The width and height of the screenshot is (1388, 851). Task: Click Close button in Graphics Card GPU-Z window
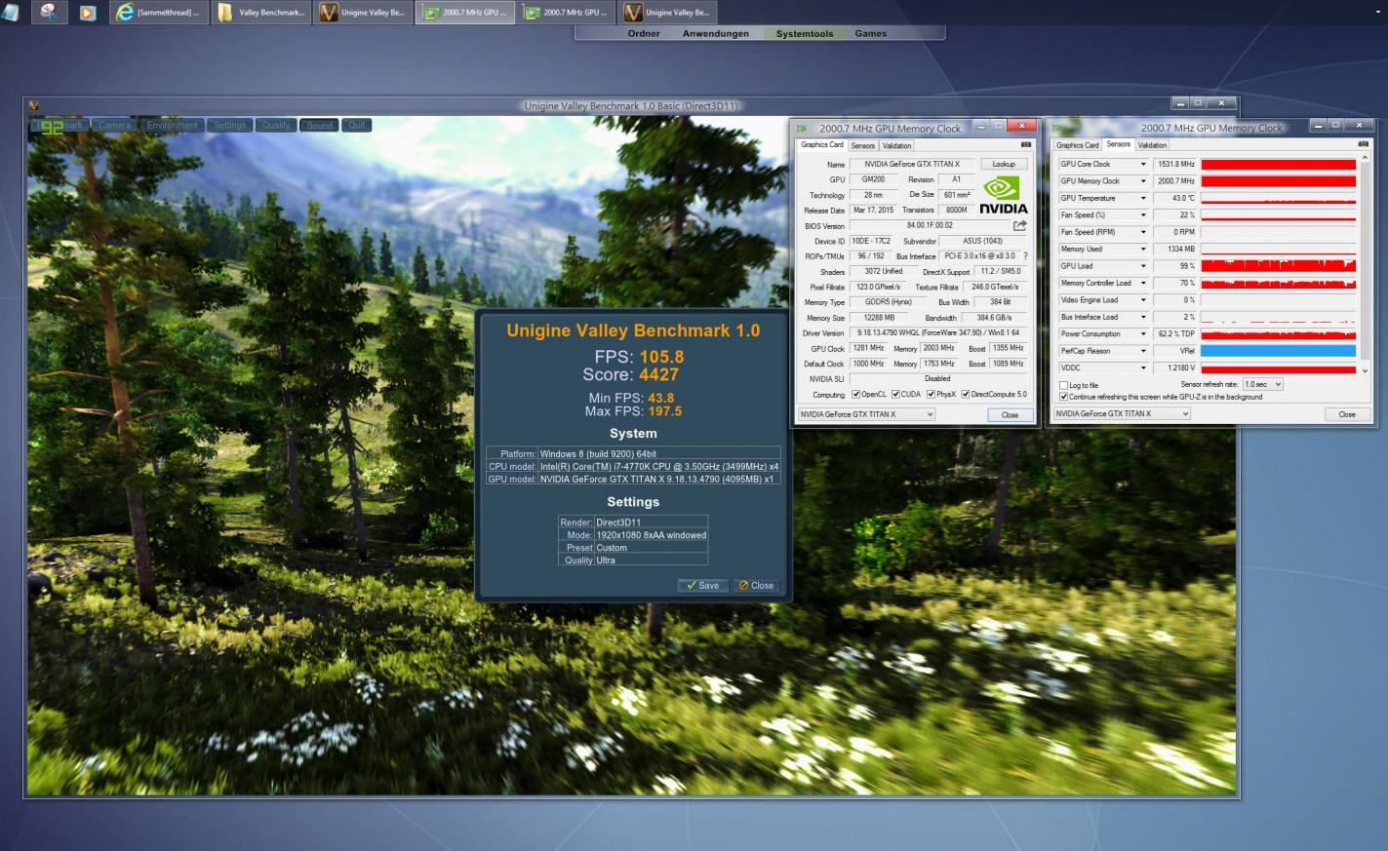(x=1010, y=414)
